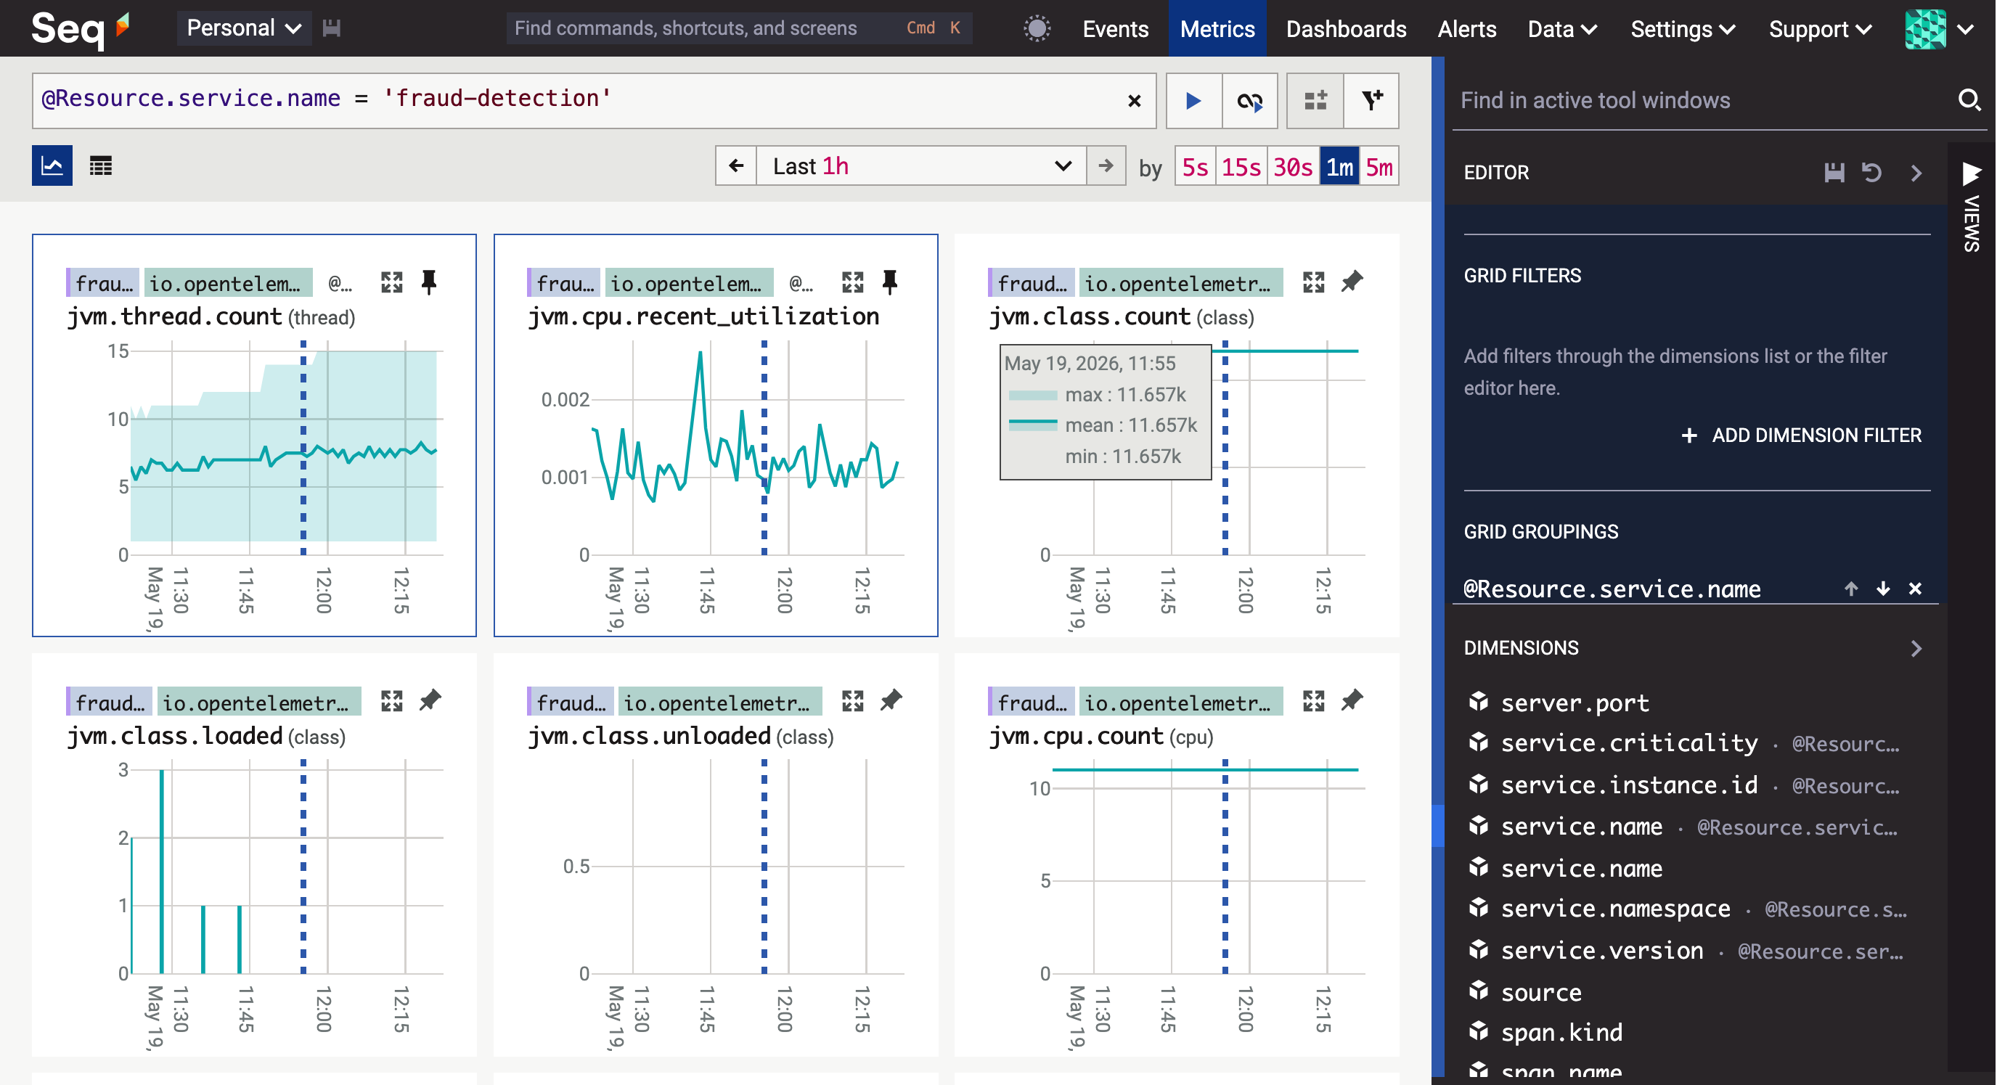Select the Metrics tab
The width and height of the screenshot is (1997, 1085).
point(1217,29)
